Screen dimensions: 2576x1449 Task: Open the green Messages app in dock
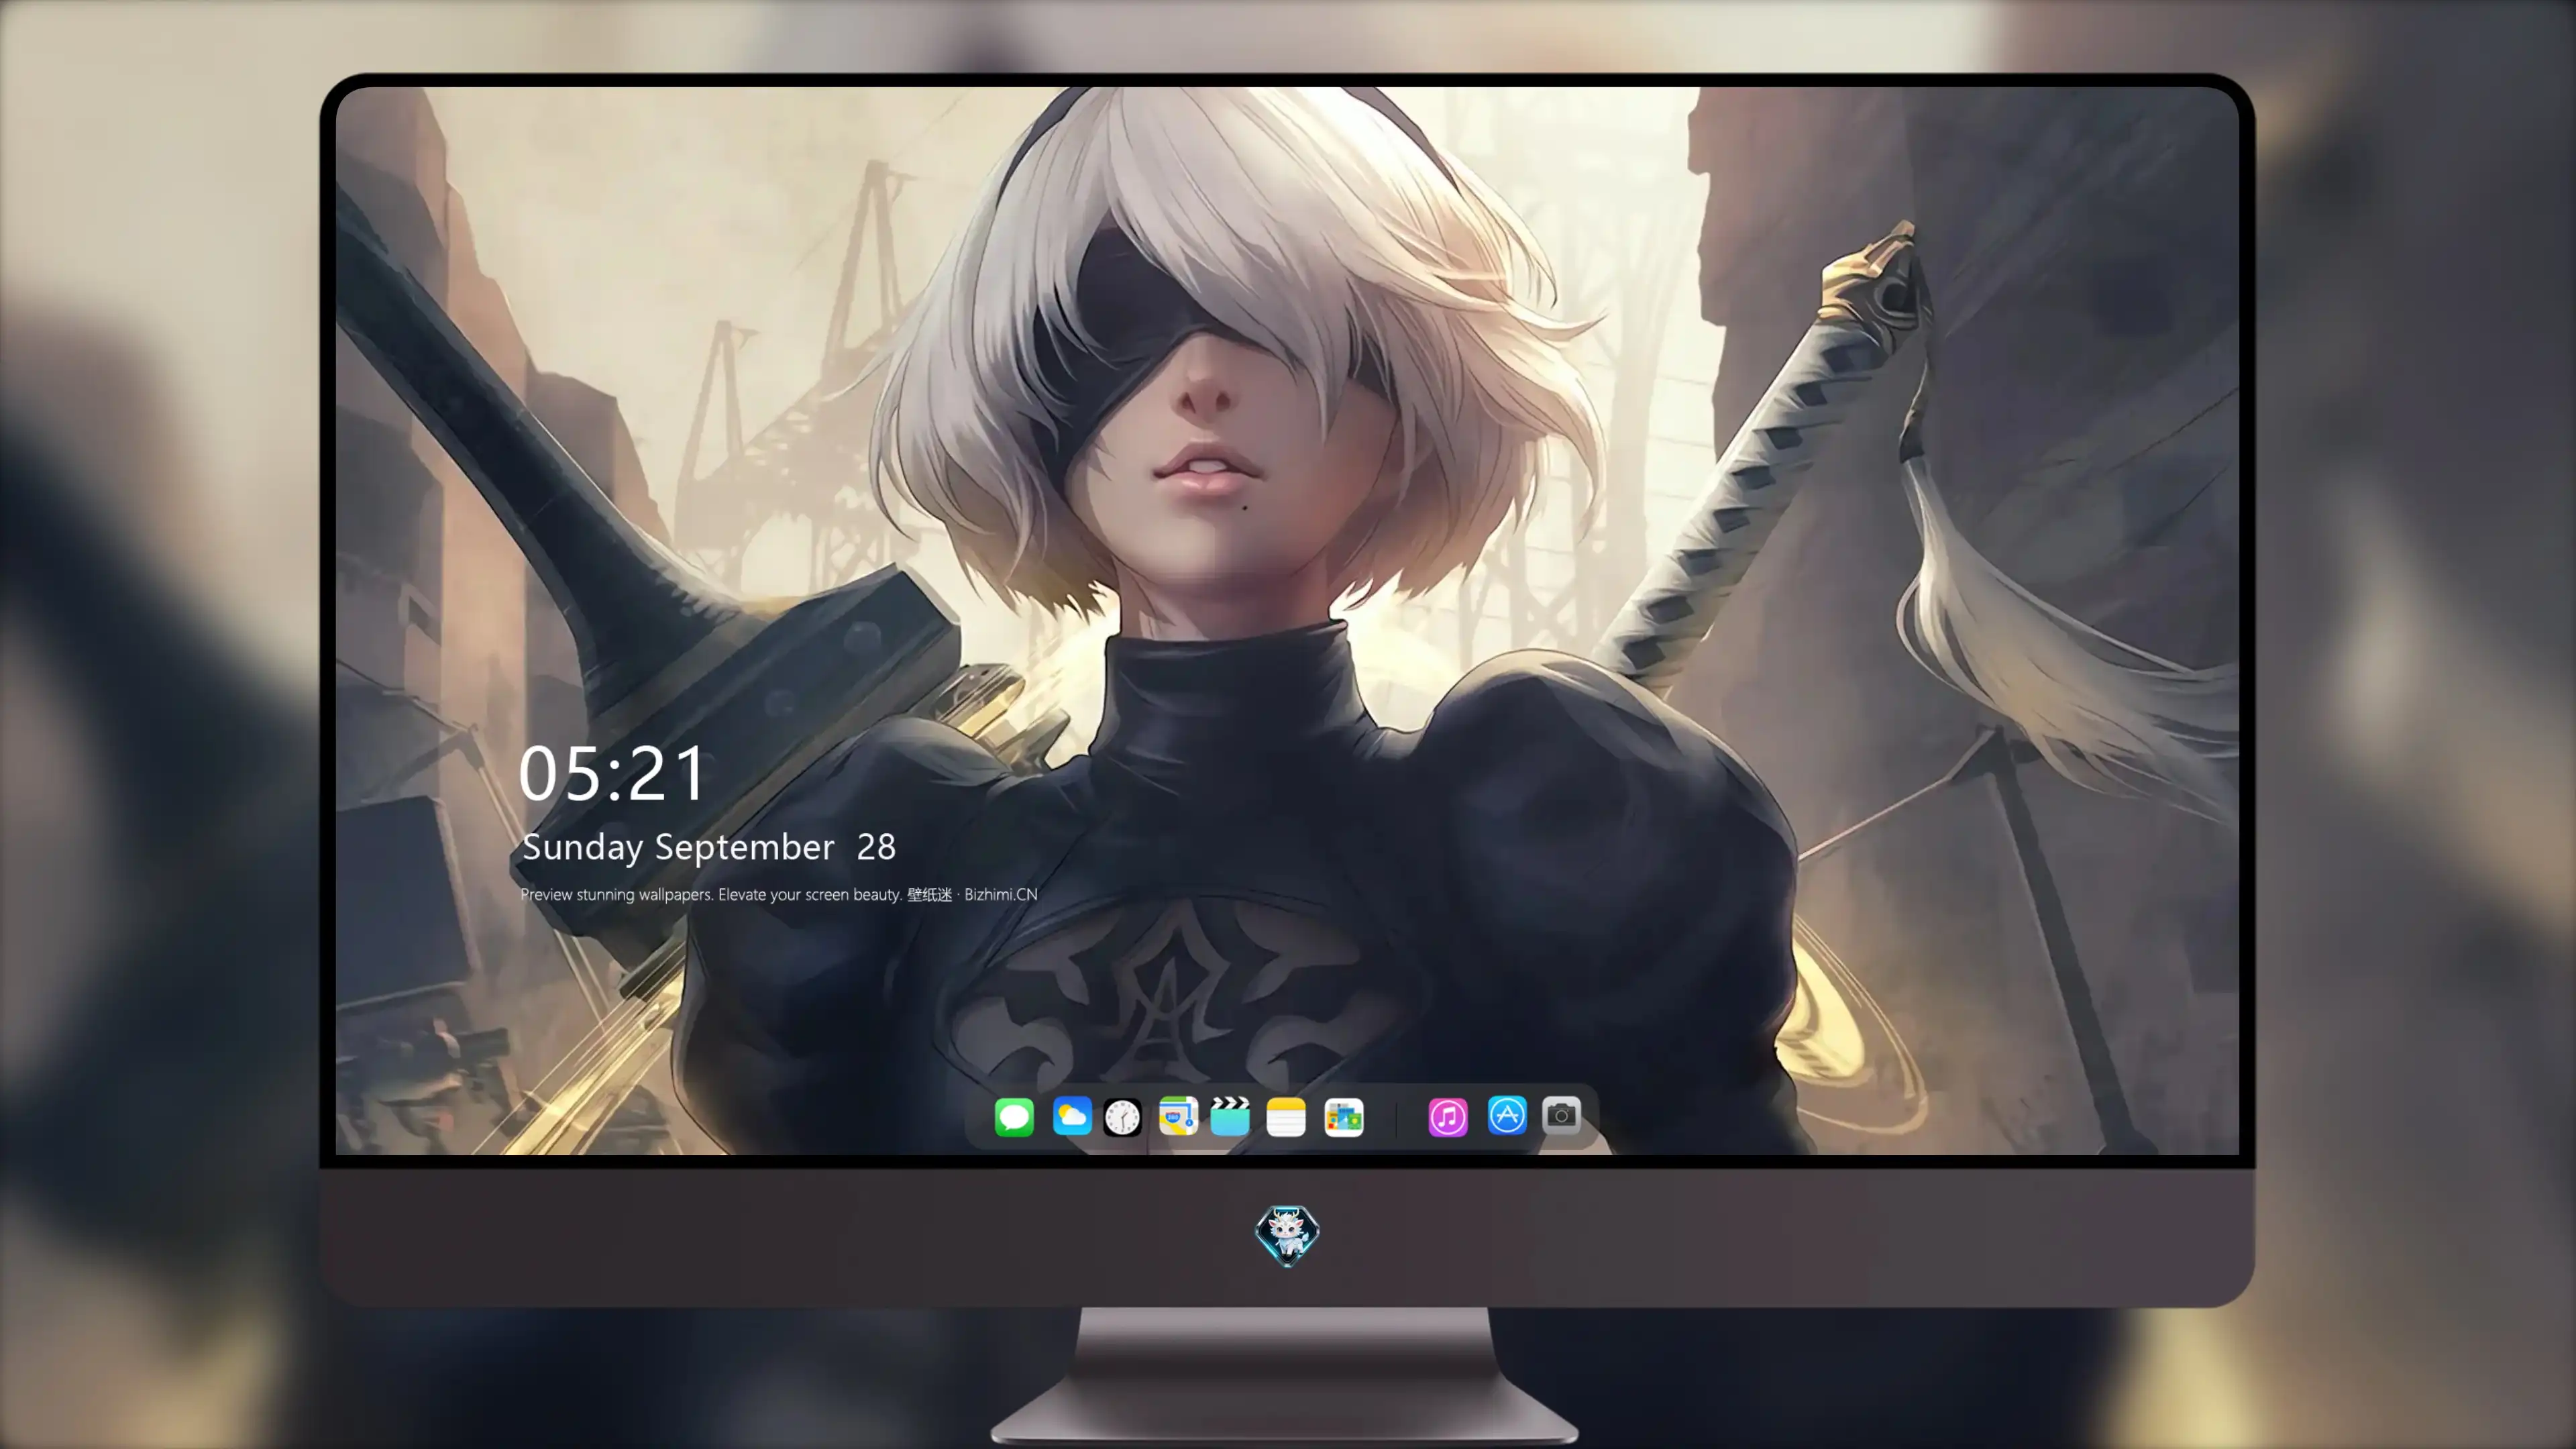coord(1014,1116)
